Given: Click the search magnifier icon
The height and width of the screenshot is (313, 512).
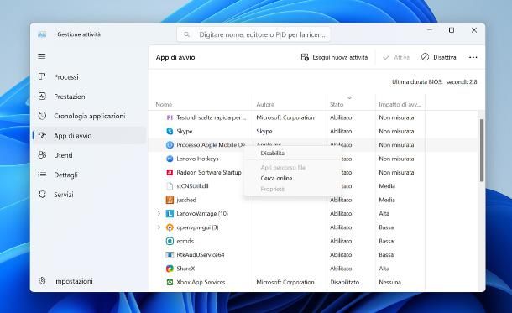Looking at the screenshot, I should point(186,34).
